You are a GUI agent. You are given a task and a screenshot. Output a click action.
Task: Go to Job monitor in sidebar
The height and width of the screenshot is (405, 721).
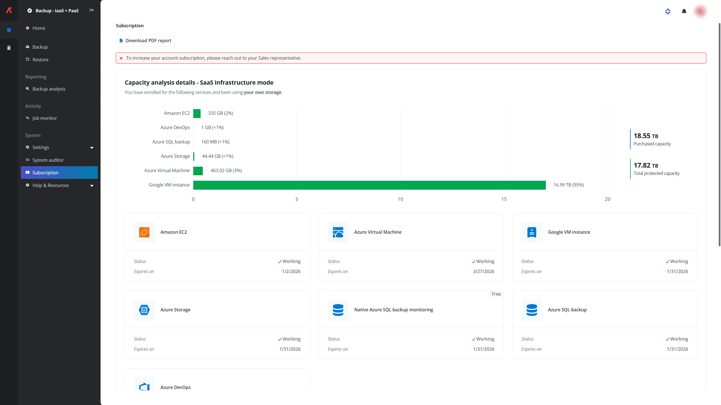[44, 118]
